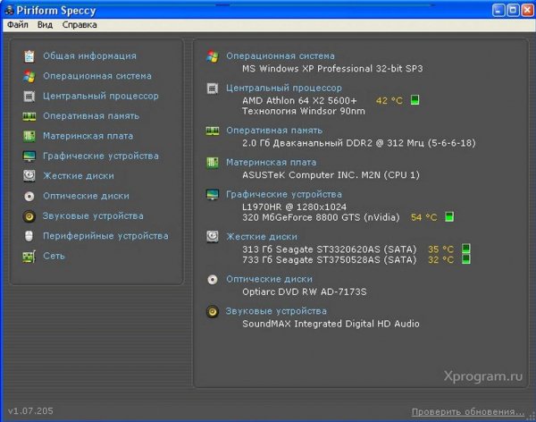The width and height of the screenshot is (536, 422).
Task: Click the version label v1.07.205
Action: click(30, 411)
